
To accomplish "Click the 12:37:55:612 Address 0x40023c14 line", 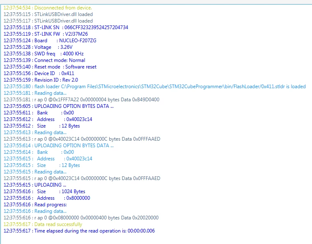I will click(x=48, y=119).
